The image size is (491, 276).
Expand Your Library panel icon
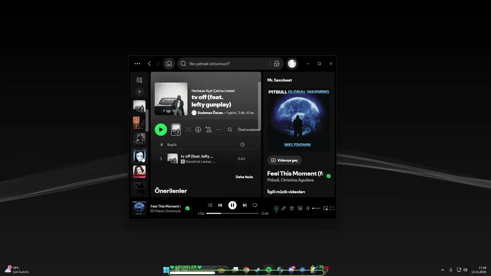[x=139, y=80]
